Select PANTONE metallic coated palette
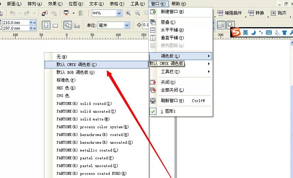The image size is (293, 178). click(96, 150)
